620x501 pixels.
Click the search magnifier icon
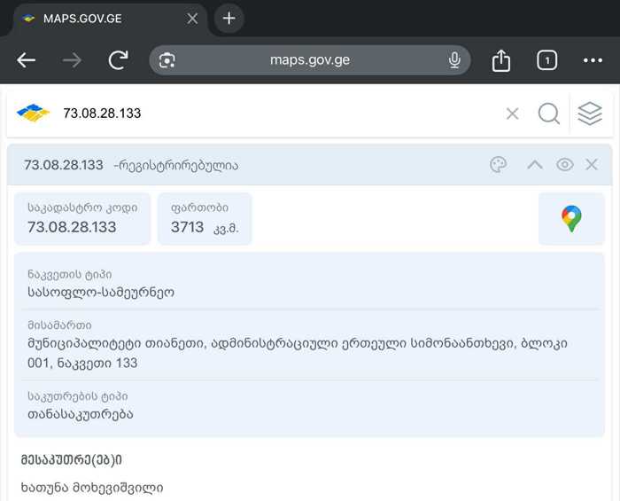coord(548,114)
